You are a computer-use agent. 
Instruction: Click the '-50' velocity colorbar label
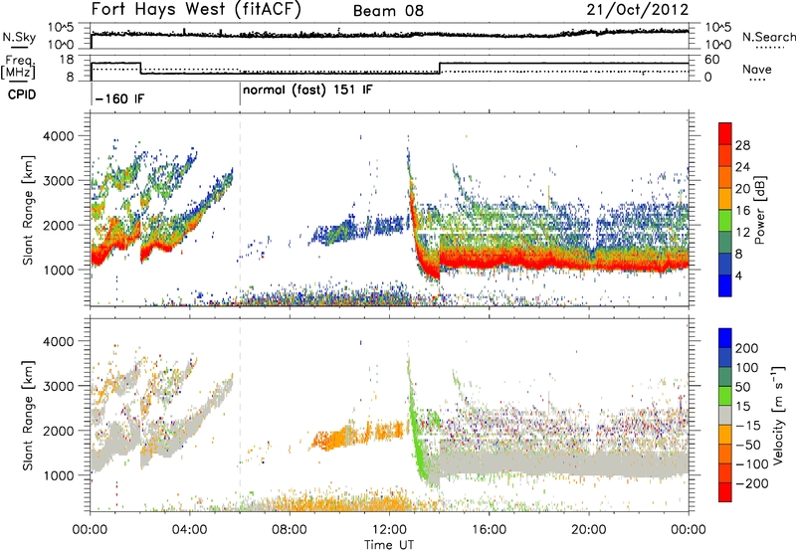(748, 445)
